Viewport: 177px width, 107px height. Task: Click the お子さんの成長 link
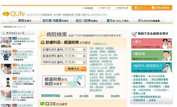(157, 76)
